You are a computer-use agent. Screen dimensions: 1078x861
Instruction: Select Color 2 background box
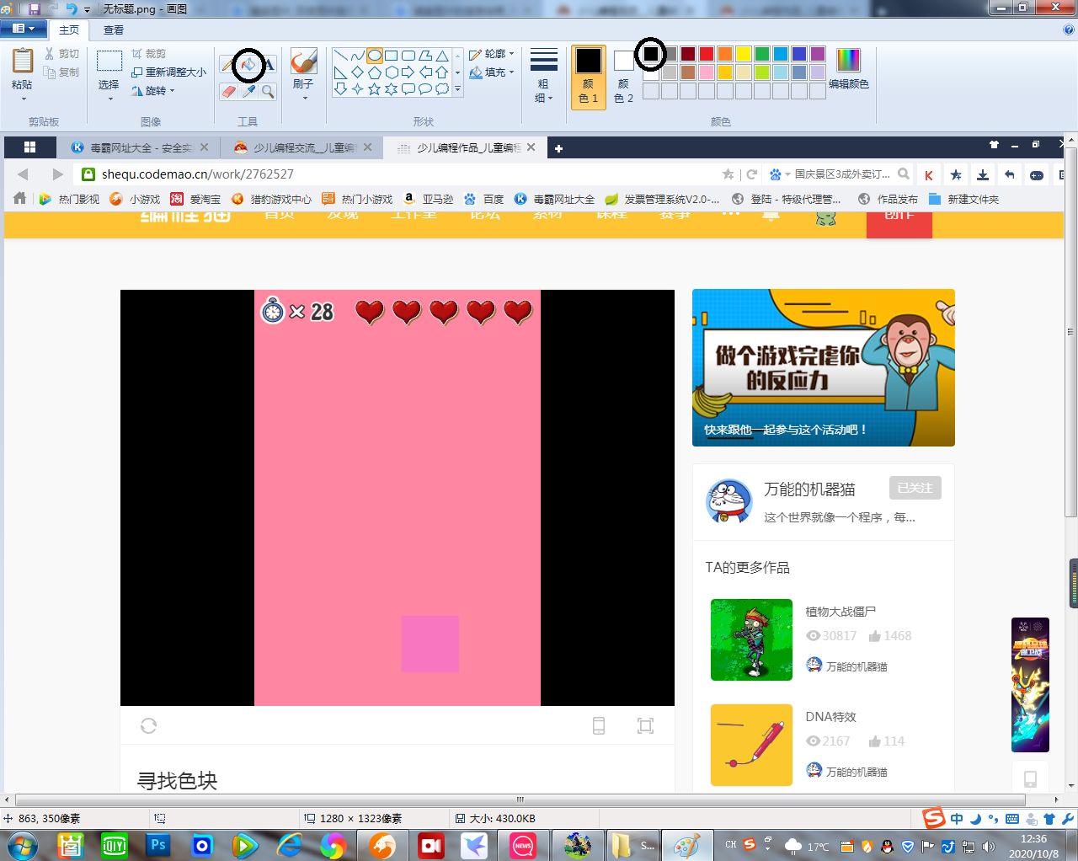623,77
